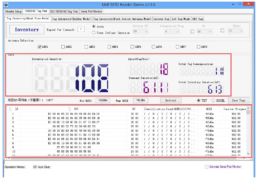Click the Refresh button
257x181 pixels.
tap(171, 100)
